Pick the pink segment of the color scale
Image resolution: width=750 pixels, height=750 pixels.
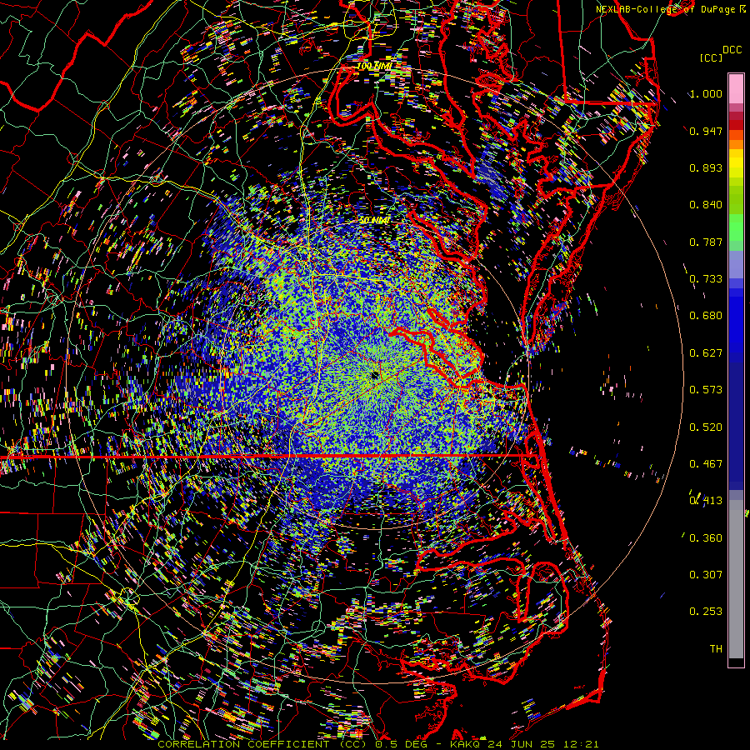tap(736, 89)
